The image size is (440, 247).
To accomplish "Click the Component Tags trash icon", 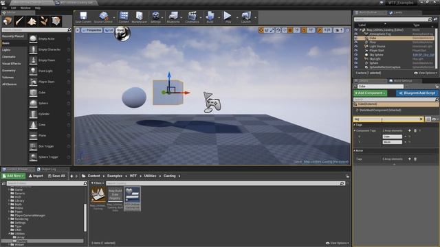I will (x=415, y=130).
